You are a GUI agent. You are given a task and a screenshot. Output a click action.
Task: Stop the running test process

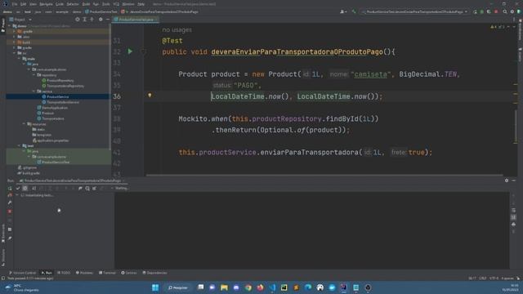tap(10, 212)
